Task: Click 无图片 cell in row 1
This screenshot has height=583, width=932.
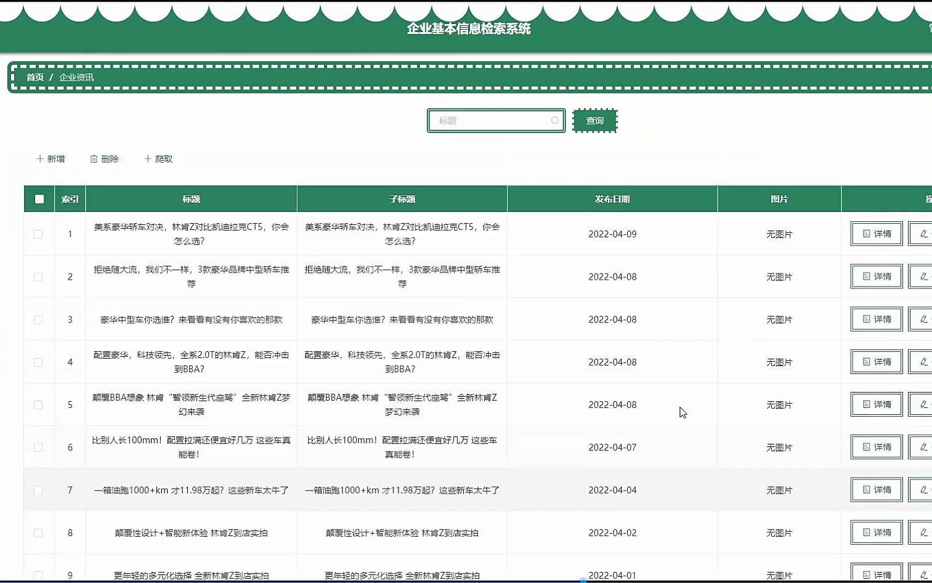Action: pyautogui.click(x=779, y=234)
